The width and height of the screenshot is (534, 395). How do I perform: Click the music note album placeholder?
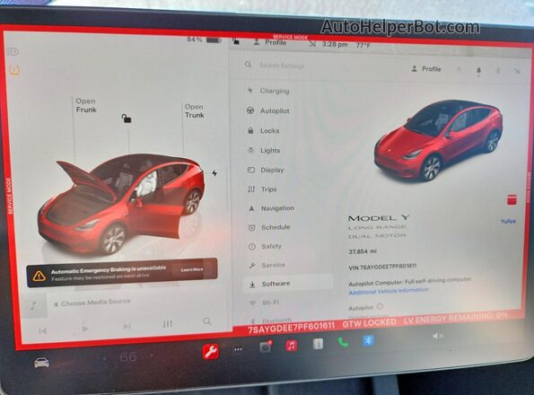click(x=34, y=305)
